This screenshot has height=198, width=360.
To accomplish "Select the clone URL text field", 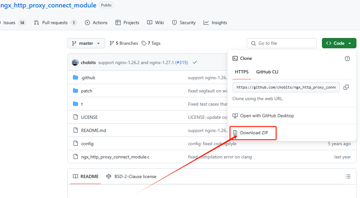I will pyautogui.click(x=286, y=87).
